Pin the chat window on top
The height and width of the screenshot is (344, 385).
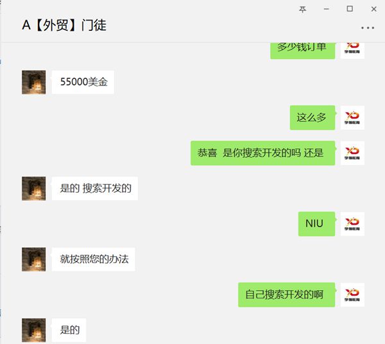pos(302,10)
